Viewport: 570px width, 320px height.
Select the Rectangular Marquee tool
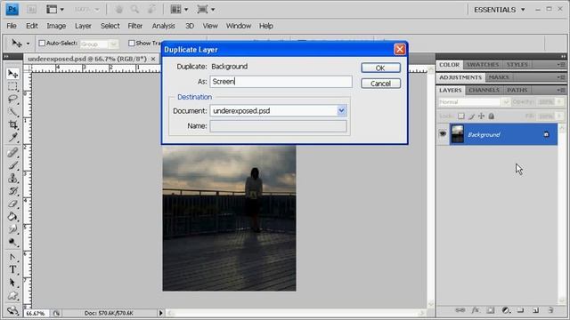point(12,86)
